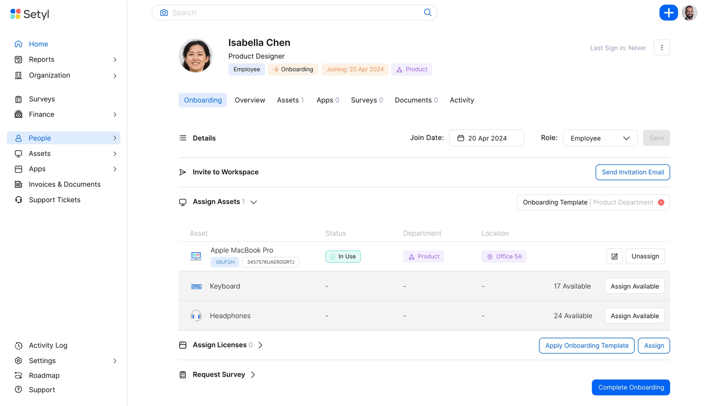Image resolution: width=722 pixels, height=406 pixels.
Task: Open the calendar icon in Join Date field
Action: (x=460, y=138)
